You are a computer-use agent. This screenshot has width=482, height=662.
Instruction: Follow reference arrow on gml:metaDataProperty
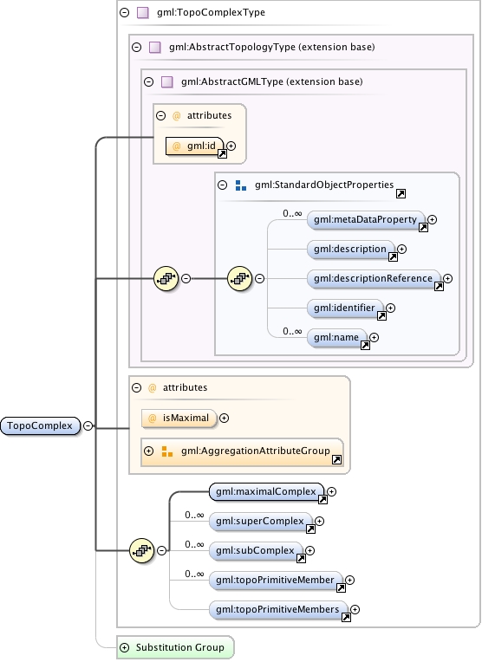coord(423,228)
